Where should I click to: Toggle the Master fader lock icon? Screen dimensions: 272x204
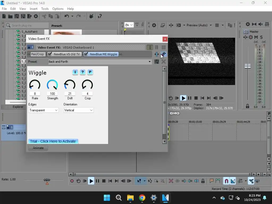coord(248,106)
